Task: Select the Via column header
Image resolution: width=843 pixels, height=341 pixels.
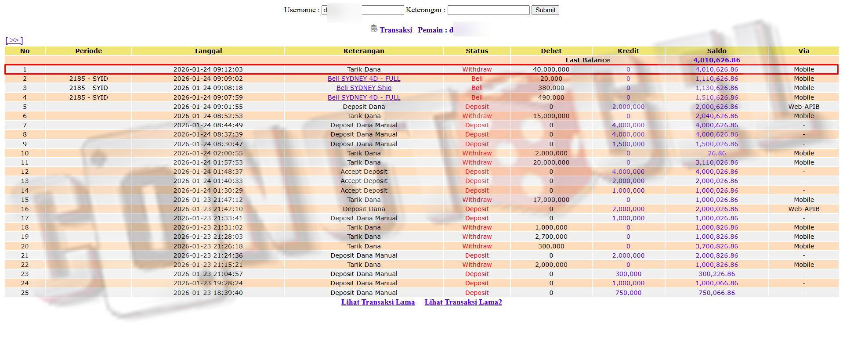Action: coord(803,51)
